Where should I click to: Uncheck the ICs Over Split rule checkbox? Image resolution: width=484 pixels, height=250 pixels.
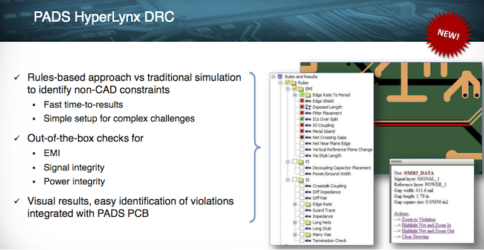301,120
